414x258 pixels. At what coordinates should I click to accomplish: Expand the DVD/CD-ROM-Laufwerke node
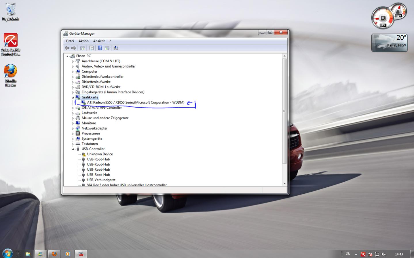(73, 87)
